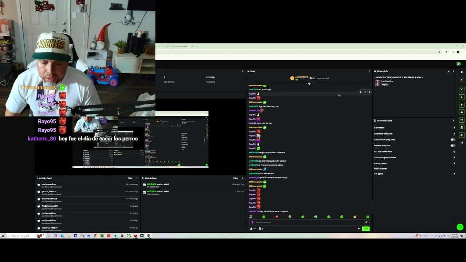Open Chrome from the Windows taskbar
The height and width of the screenshot is (262, 466).
click(x=95, y=236)
